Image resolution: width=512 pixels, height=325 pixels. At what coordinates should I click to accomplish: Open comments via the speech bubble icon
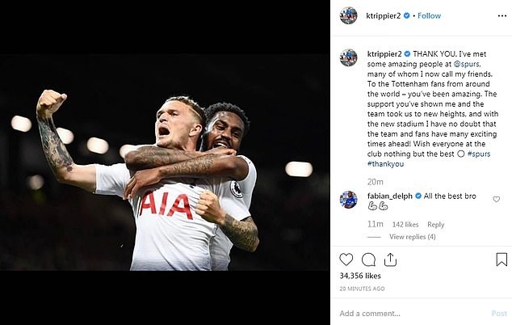pos(368,260)
